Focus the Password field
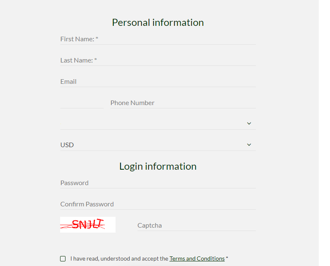Screen dimensions: 330x266 click(x=158, y=183)
